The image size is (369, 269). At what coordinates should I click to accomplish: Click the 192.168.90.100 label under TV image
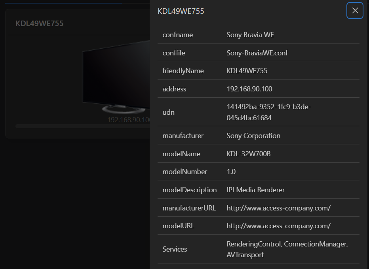click(129, 120)
